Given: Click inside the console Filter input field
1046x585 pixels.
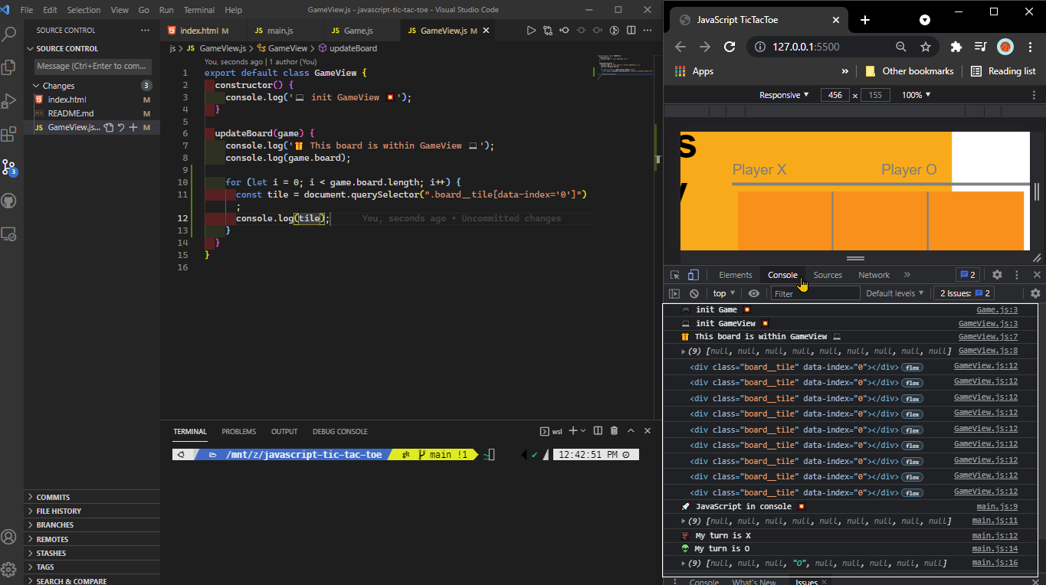Looking at the screenshot, I should [x=815, y=293].
